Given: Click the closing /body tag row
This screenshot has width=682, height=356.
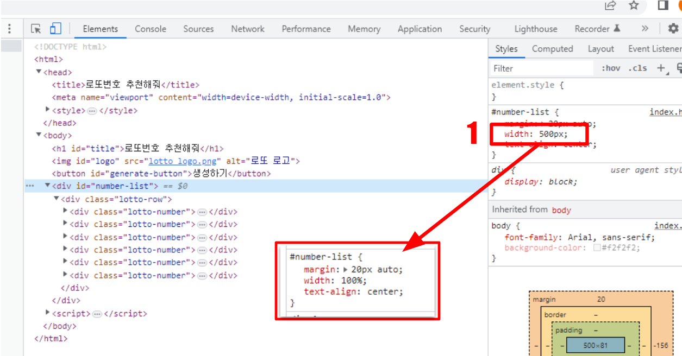Looking at the screenshot, I should pyautogui.click(x=60, y=326).
